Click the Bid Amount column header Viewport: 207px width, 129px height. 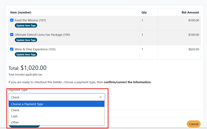pyautogui.click(x=190, y=13)
